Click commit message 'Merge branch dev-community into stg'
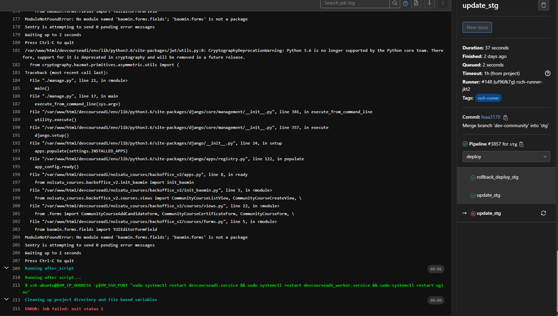Screen dimensions: 558x316 pos(506,126)
